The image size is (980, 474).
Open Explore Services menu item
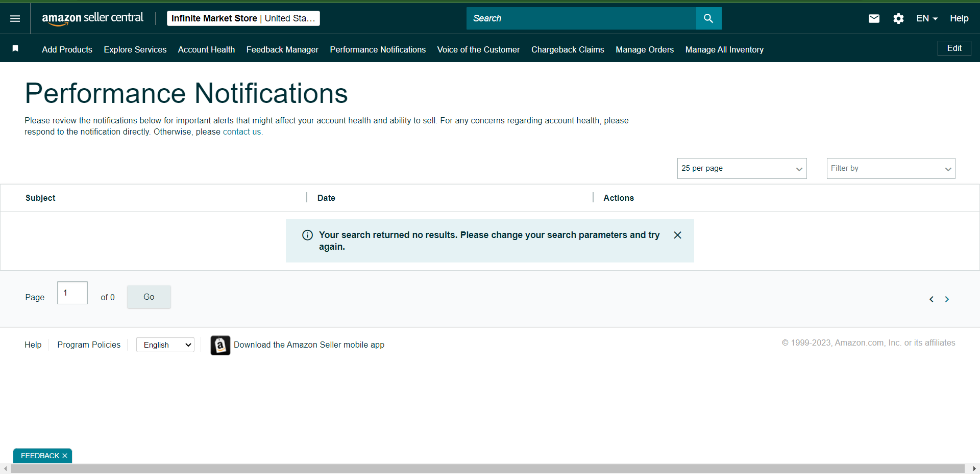135,49
